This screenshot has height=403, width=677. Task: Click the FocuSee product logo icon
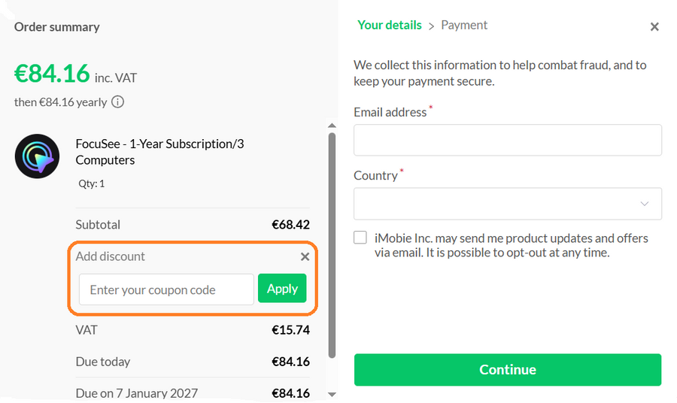coord(38,156)
